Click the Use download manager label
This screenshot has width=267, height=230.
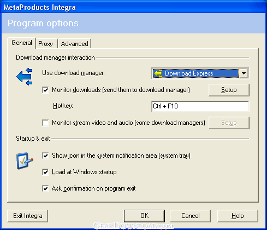73,73
